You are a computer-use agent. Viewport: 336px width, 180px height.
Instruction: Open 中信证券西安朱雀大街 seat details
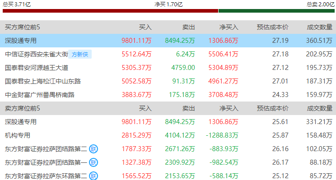37,54
